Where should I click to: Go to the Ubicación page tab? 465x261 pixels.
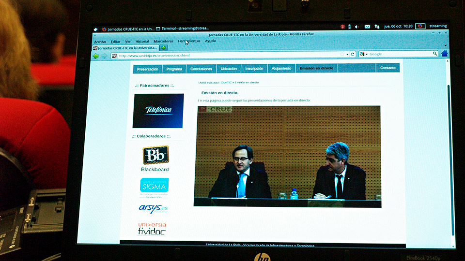(229, 69)
